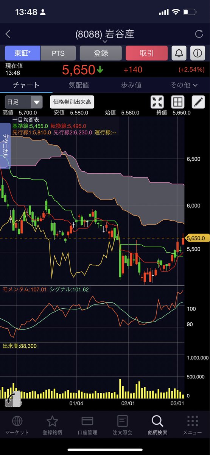210x455 pixels.
Task: Tap the シグナル:101.62 label
Action: point(69,289)
